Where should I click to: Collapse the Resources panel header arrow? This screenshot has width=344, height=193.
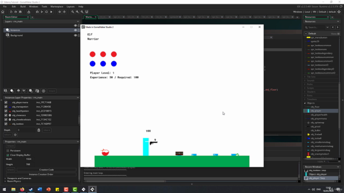tap(338, 21)
